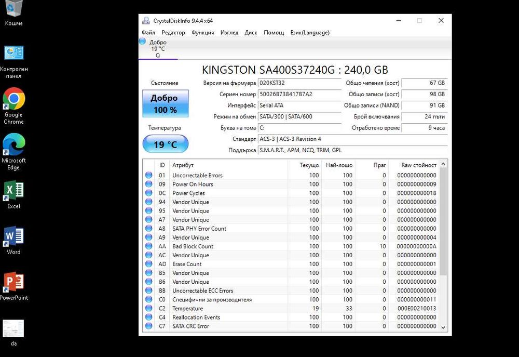This screenshot has height=357, width=519.
Task: Click status orb of Temperature row
Action: (148, 308)
